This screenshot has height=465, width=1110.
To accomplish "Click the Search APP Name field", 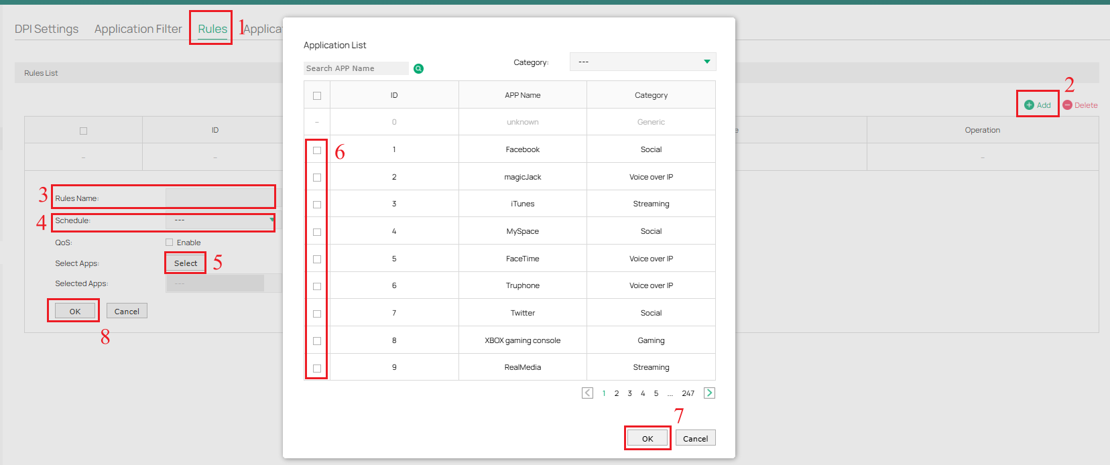I will [x=356, y=68].
